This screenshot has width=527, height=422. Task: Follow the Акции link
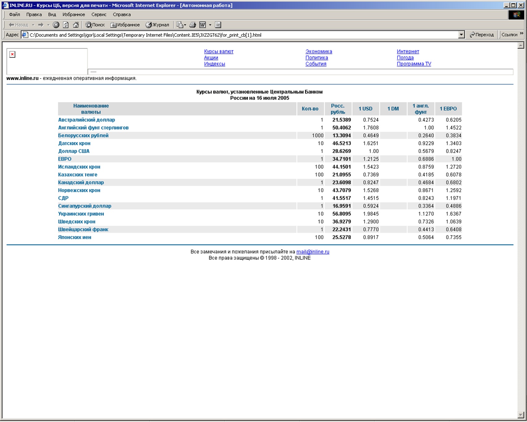point(211,58)
